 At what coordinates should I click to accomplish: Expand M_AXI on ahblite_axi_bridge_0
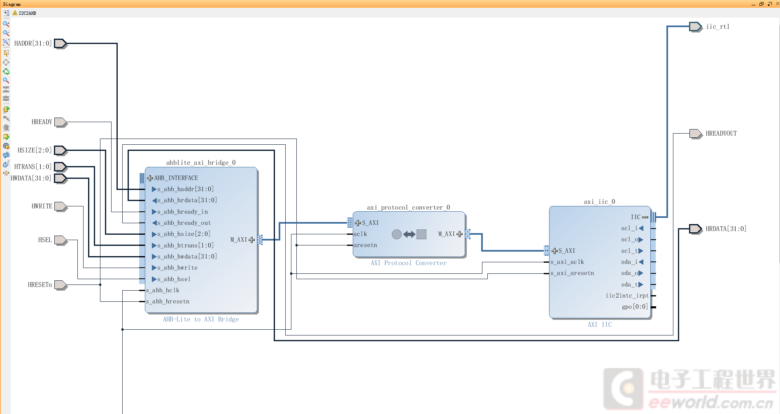[251, 240]
